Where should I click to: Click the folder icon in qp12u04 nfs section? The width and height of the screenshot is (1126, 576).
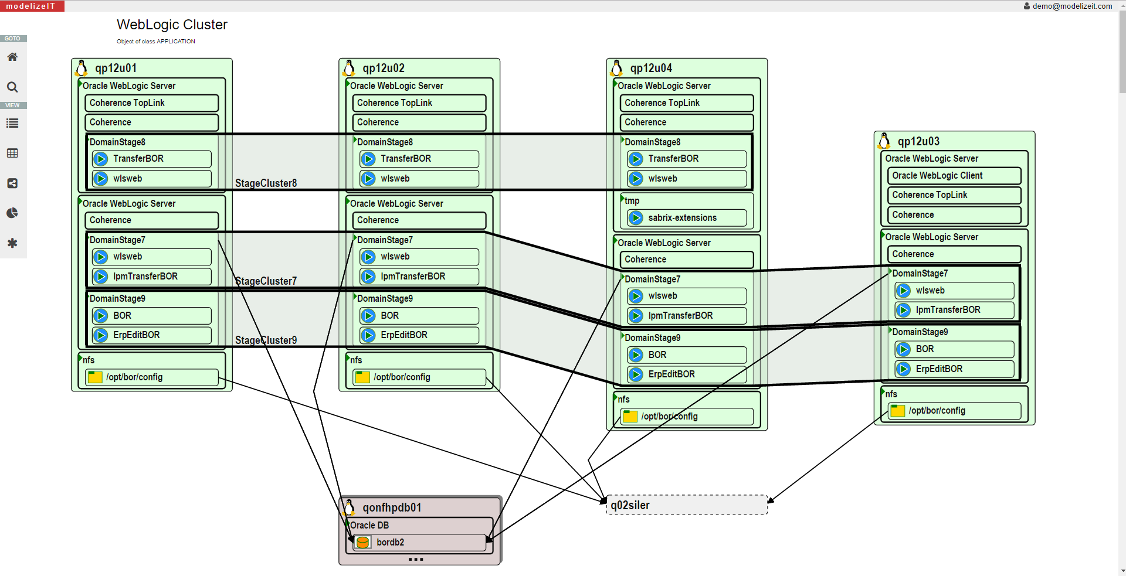pyautogui.click(x=630, y=417)
